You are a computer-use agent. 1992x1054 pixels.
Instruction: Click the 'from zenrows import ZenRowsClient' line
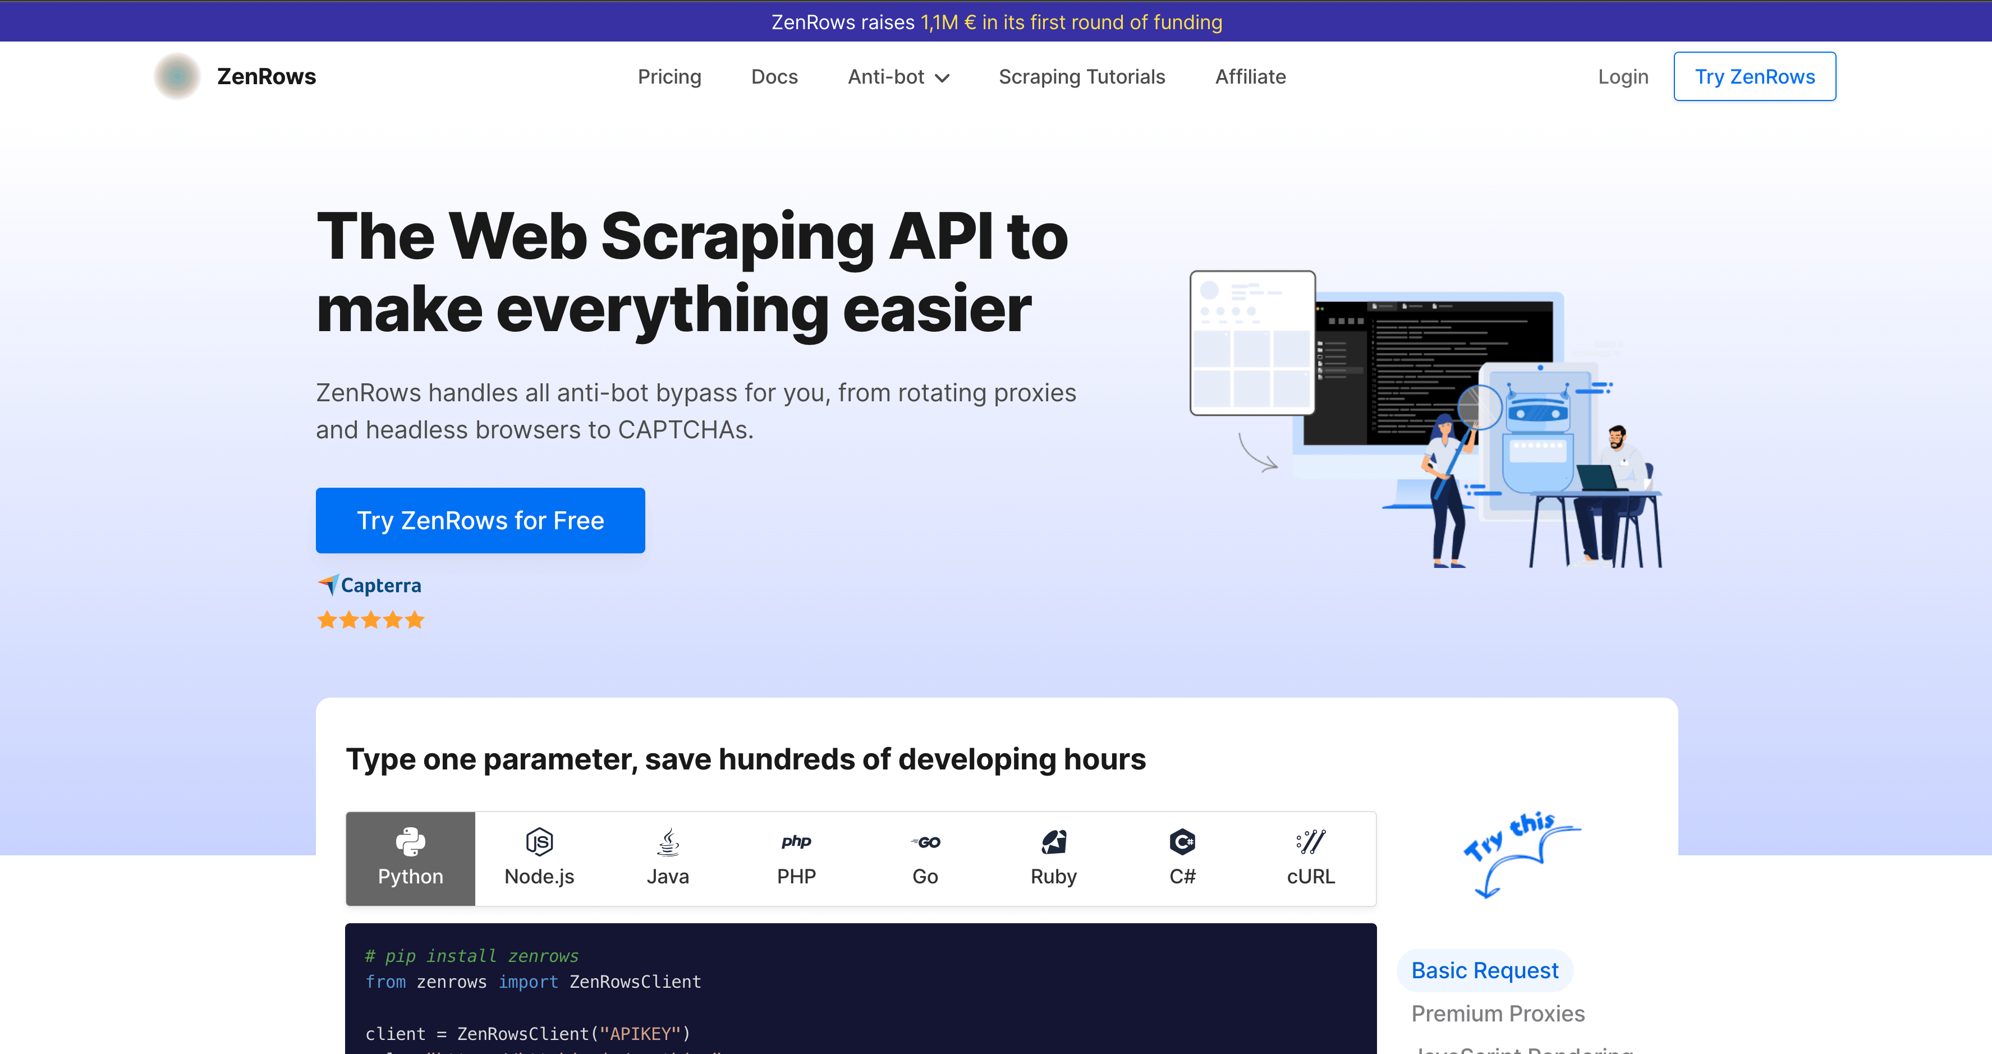(533, 982)
